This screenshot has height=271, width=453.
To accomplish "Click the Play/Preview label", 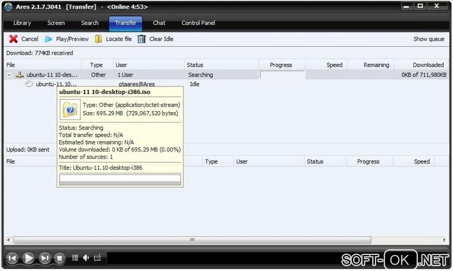I will click(72, 39).
